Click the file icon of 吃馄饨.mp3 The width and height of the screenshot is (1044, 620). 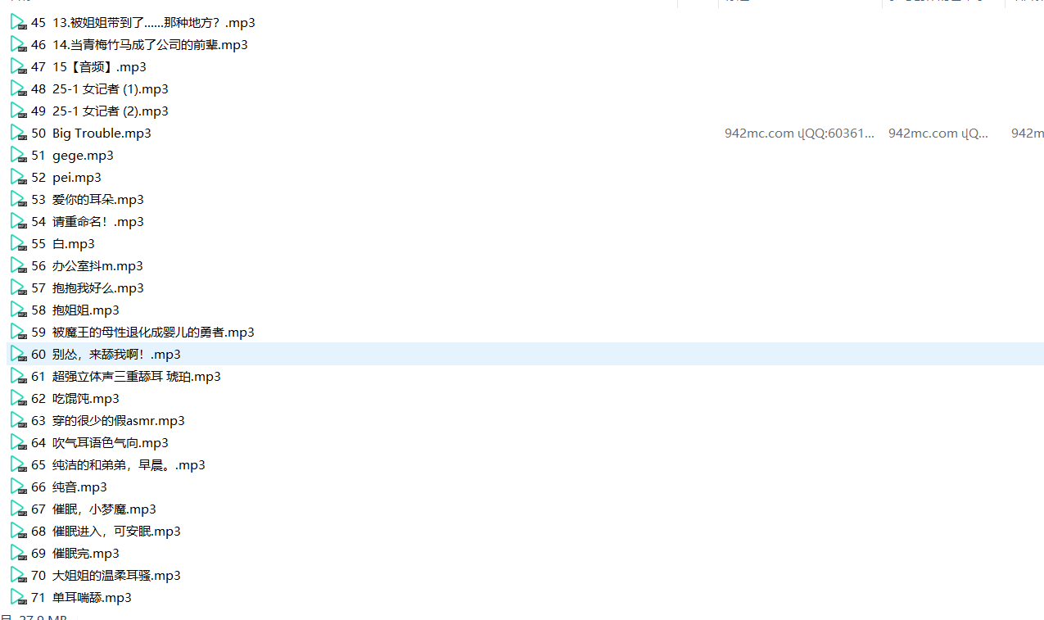pos(18,398)
